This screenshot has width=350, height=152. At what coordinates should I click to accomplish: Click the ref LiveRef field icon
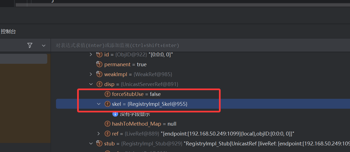pyautogui.click(x=107, y=134)
